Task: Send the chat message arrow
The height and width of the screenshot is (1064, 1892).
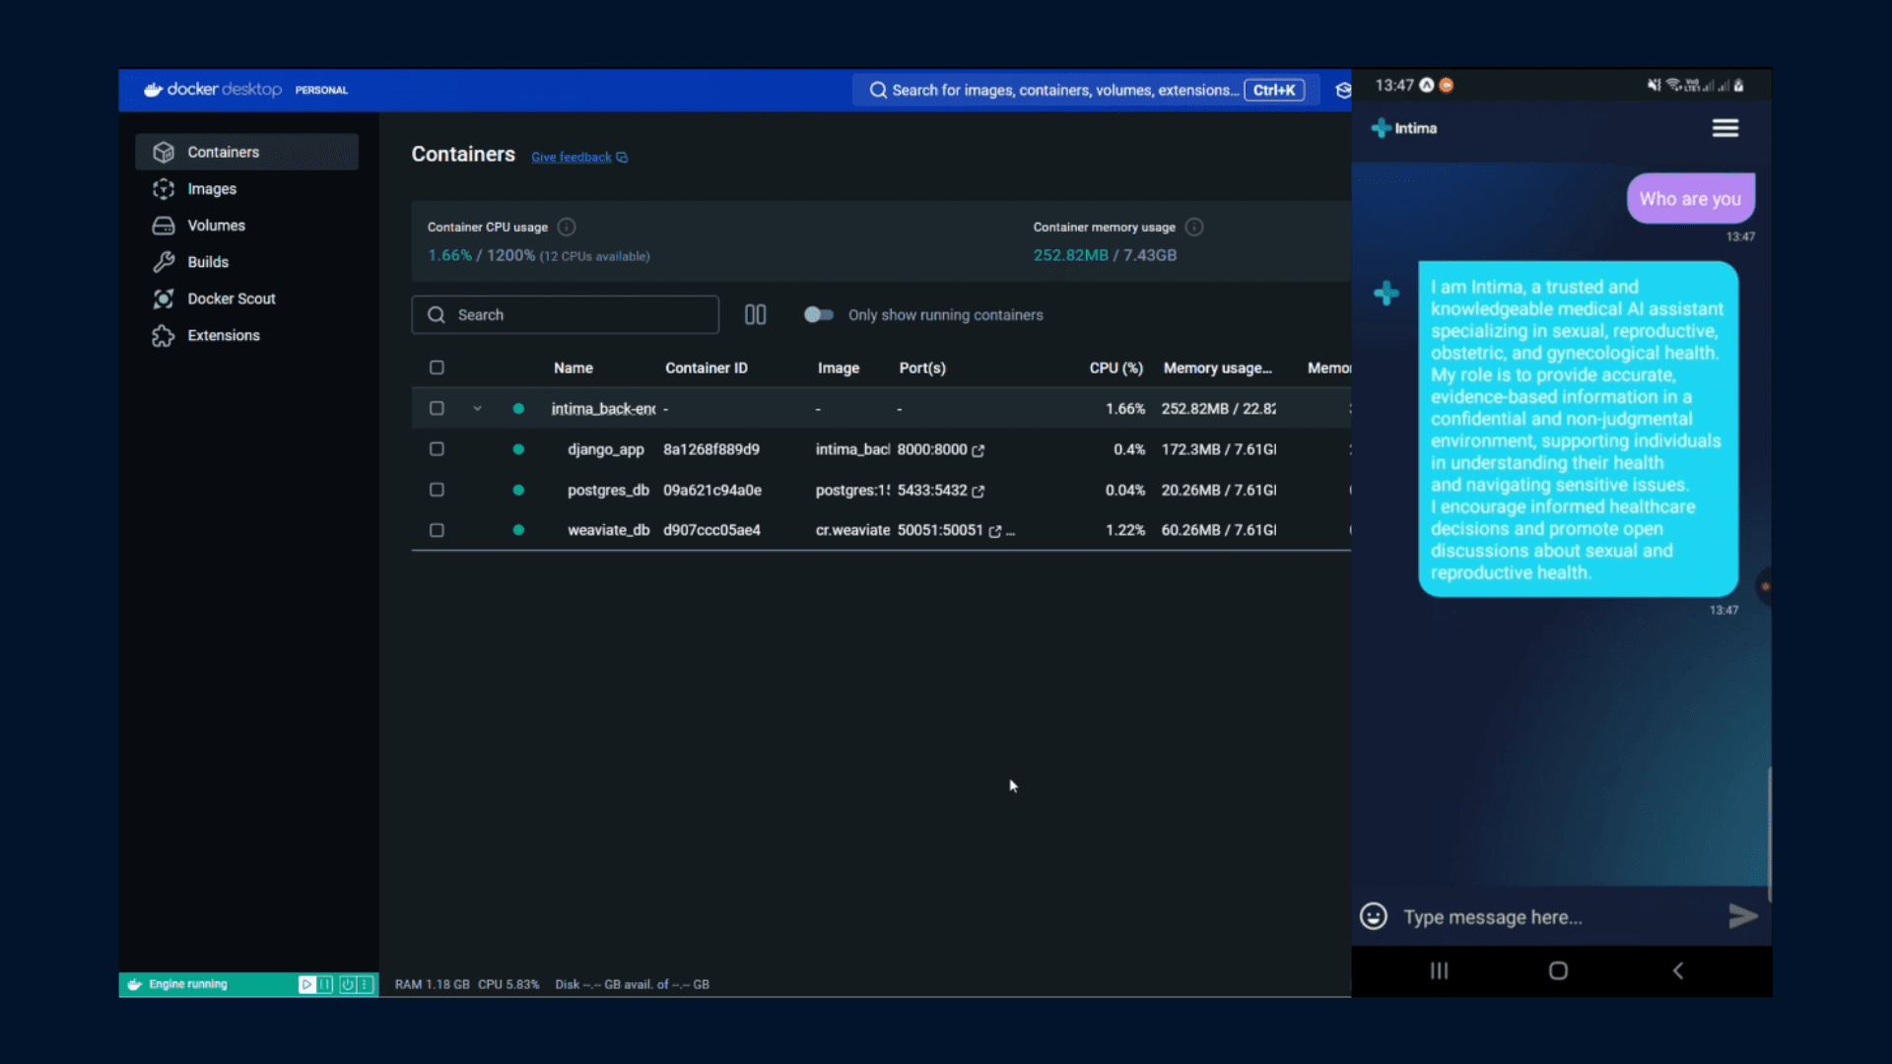Action: 1742,917
